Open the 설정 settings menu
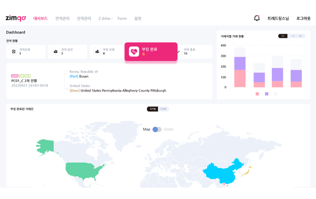Screen dimensions: 316x199 (137, 18)
